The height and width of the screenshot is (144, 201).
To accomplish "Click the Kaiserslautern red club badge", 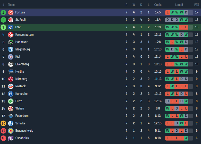I will point(11,35).
